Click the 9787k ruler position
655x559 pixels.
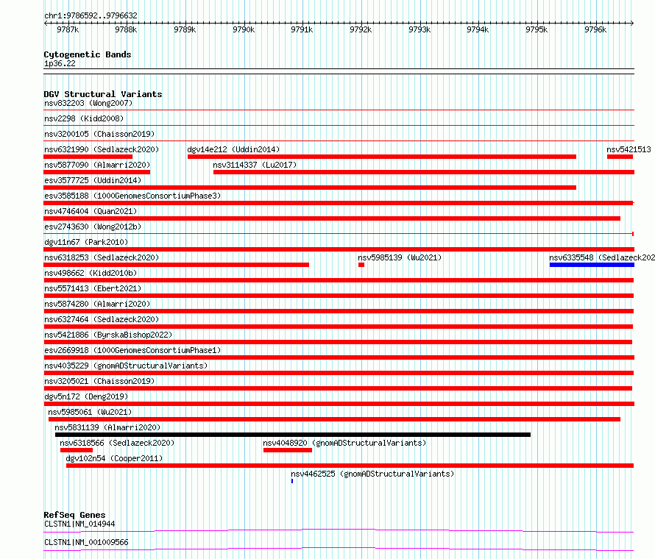pos(67,29)
